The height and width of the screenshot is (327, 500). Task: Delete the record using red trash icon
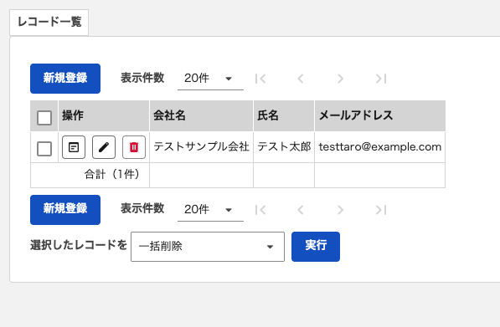134,147
